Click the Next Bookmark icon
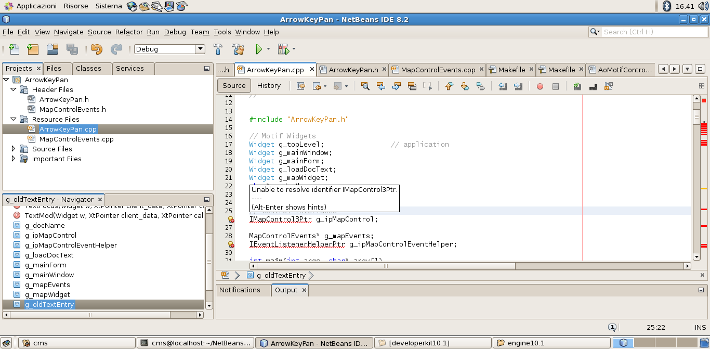The image size is (710, 349). [465, 86]
